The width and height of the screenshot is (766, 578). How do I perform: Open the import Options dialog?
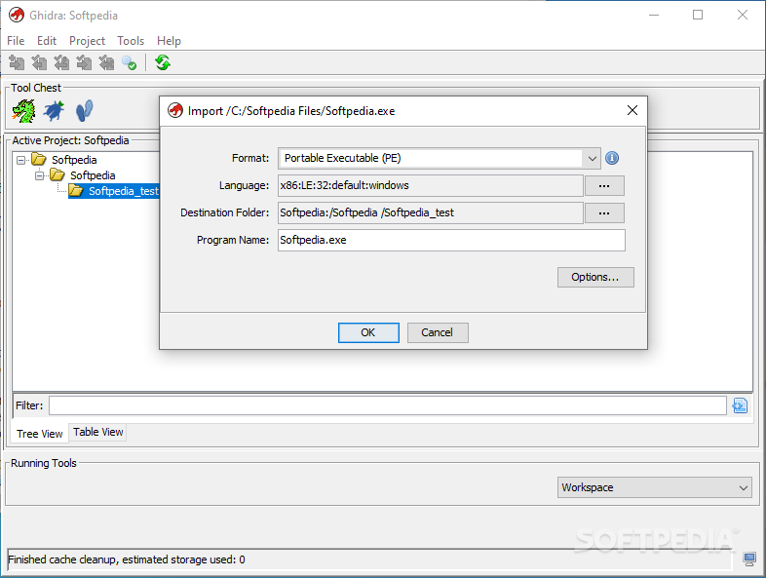pyautogui.click(x=595, y=277)
